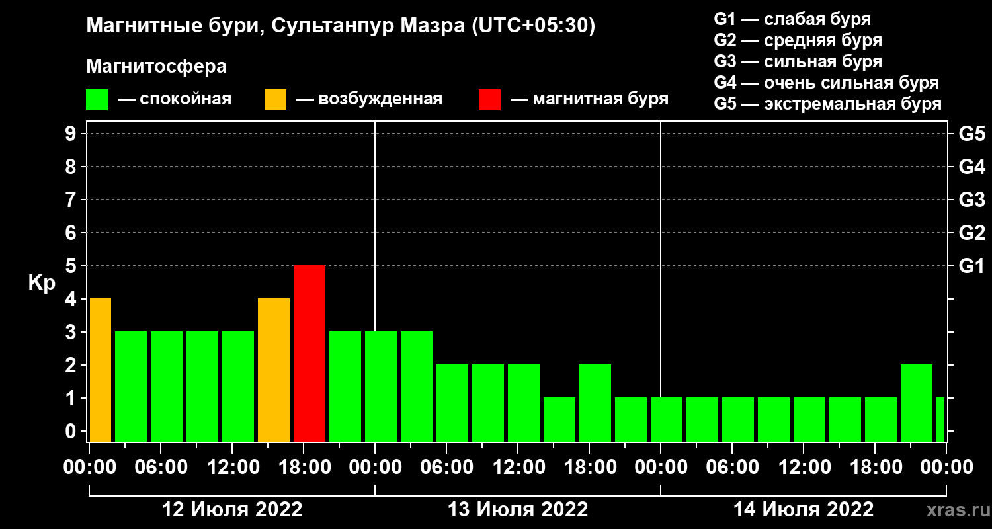Select the Kp 2 bar on 14 Июля evening
The height and width of the screenshot is (529, 992).
click(917, 403)
